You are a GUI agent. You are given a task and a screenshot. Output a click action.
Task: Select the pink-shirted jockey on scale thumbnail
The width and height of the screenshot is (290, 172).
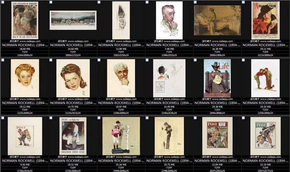coord(121,136)
